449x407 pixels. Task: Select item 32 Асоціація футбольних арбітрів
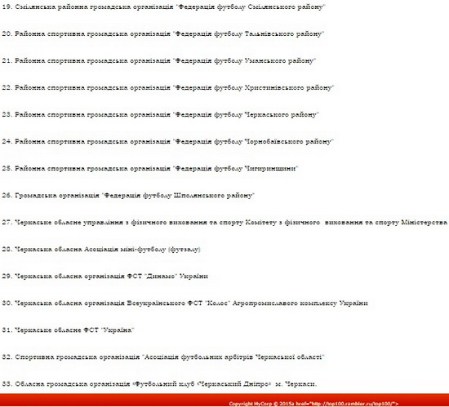point(163,357)
